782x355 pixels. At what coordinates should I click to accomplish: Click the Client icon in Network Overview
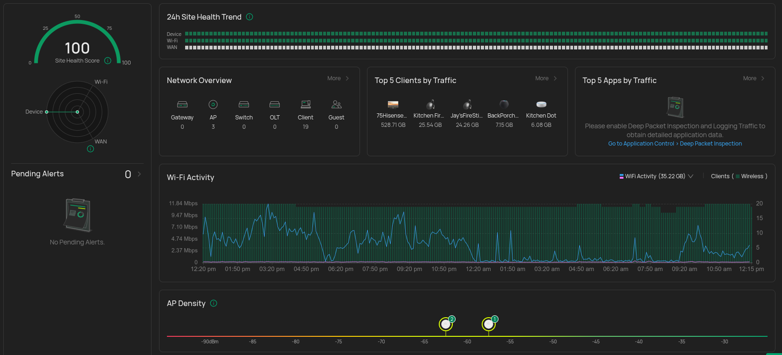click(x=305, y=104)
